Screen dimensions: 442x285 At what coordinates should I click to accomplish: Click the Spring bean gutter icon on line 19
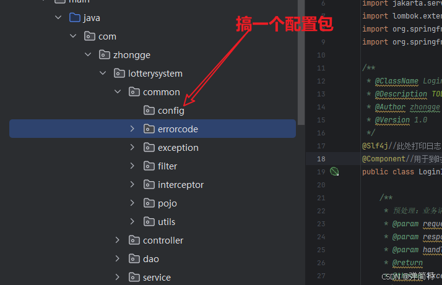334,171
